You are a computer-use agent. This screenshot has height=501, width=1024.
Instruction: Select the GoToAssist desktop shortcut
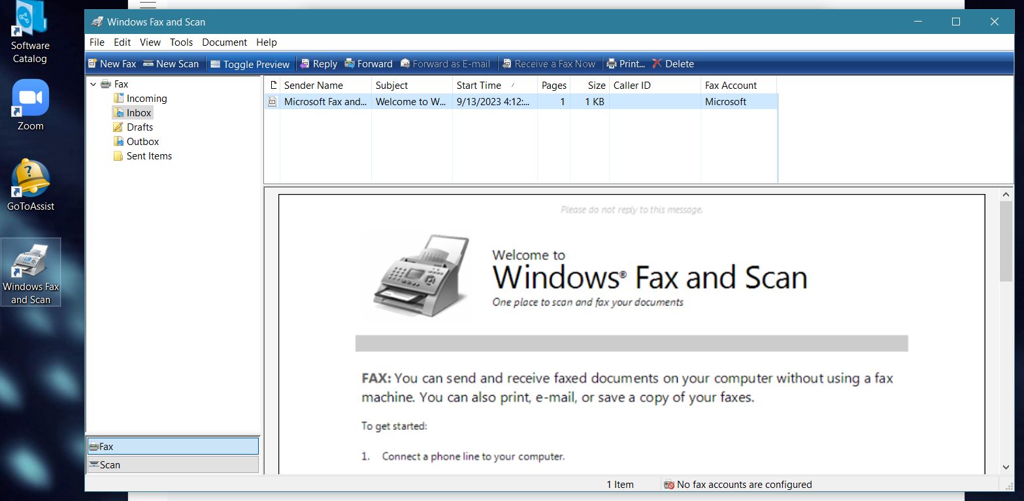point(30,186)
